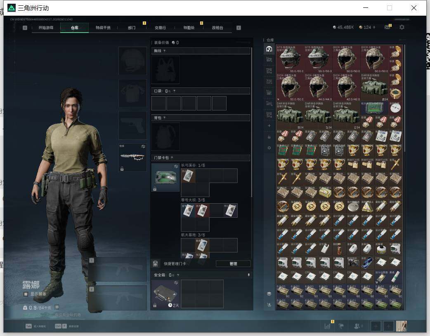This screenshot has width=430, height=336.
Task: Select the third extended storage box icon
Action: [269, 82]
